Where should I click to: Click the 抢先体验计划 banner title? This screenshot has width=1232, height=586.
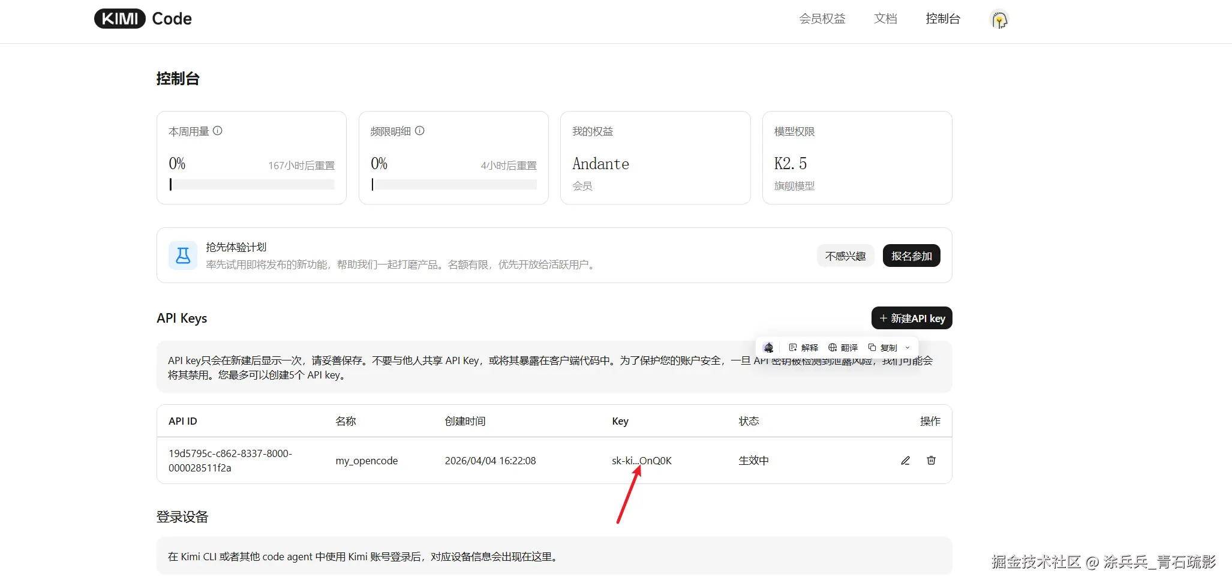pyautogui.click(x=236, y=247)
